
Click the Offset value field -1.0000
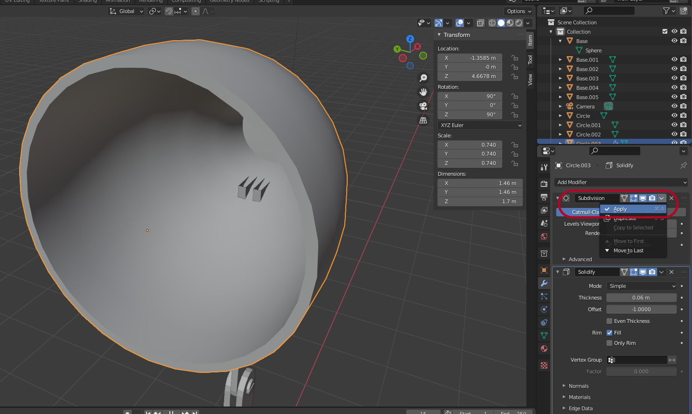642,309
